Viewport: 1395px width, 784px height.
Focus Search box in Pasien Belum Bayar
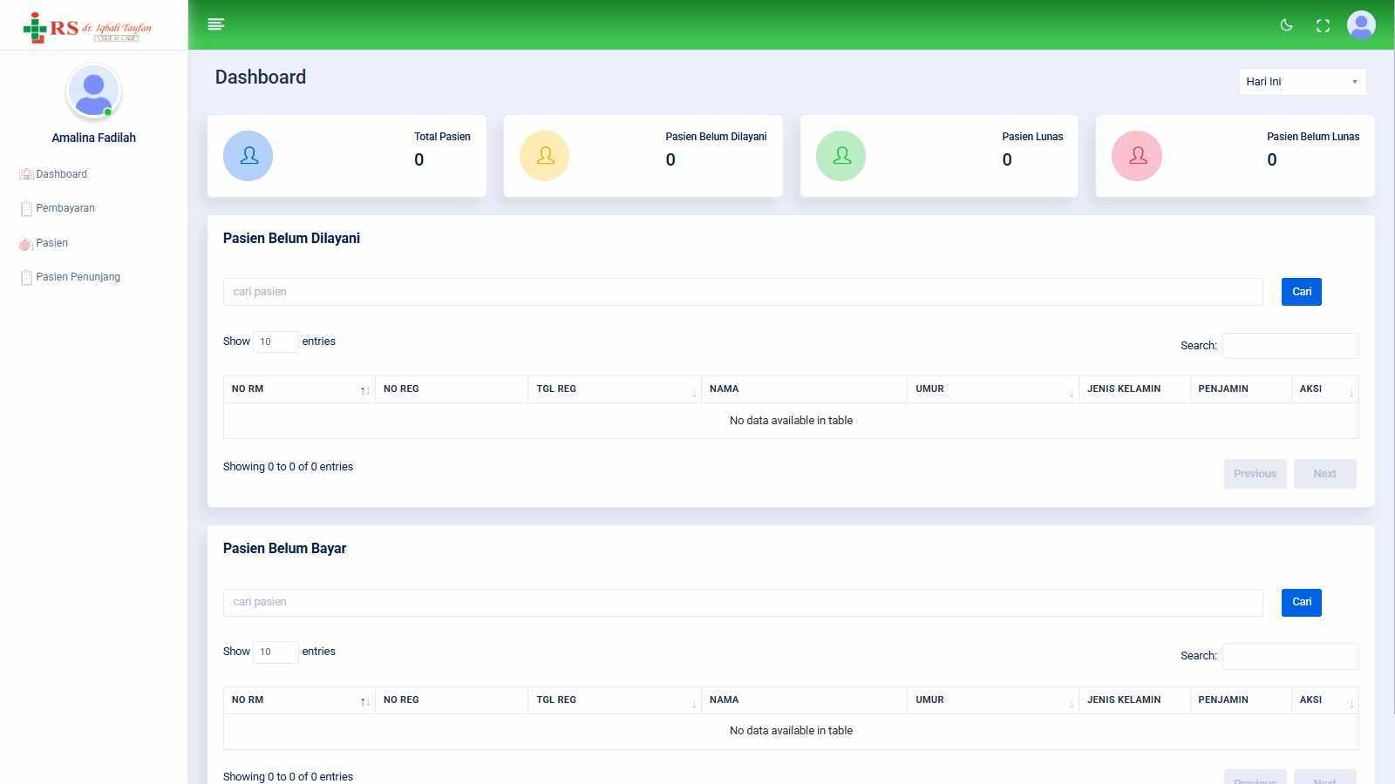tap(1290, 656)
